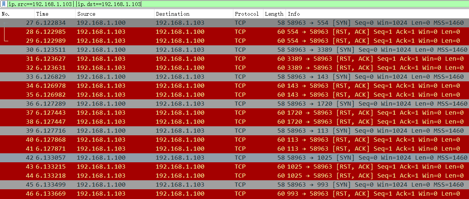Sort by the No. column header

[x=17, y=14]
